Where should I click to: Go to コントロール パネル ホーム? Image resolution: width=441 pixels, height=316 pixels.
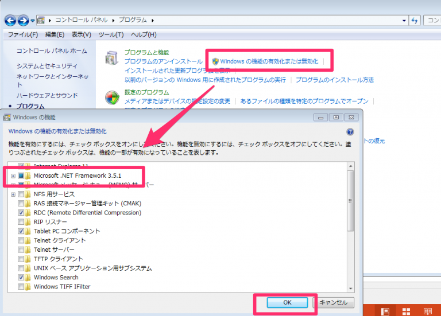point(52,51)
